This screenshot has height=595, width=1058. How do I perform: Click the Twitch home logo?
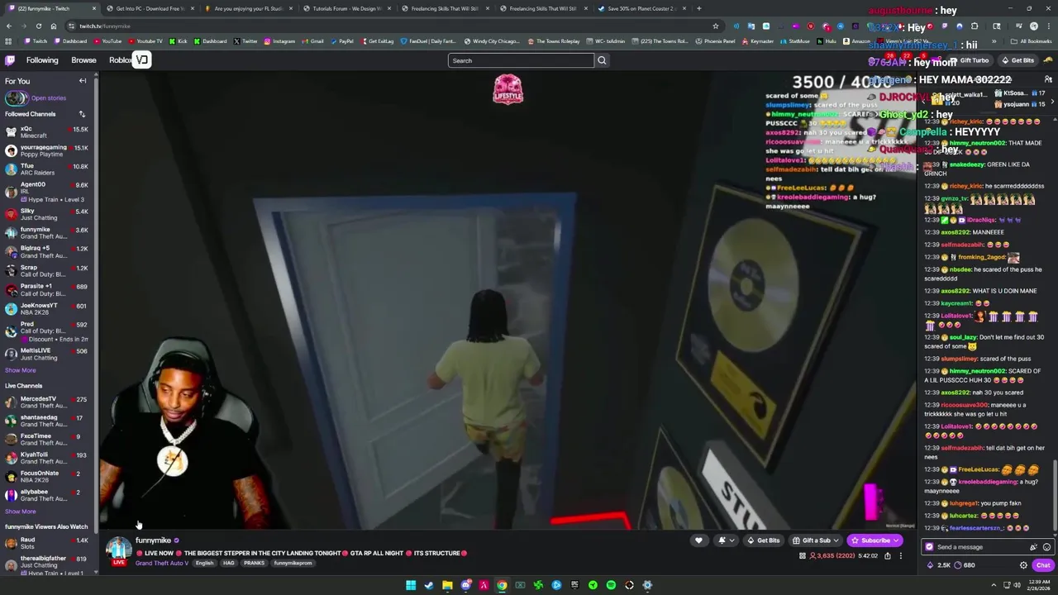pyautogui.click(x=10, y=60)
